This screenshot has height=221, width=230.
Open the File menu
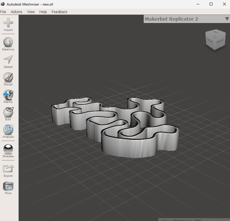[x=3, y=12]
